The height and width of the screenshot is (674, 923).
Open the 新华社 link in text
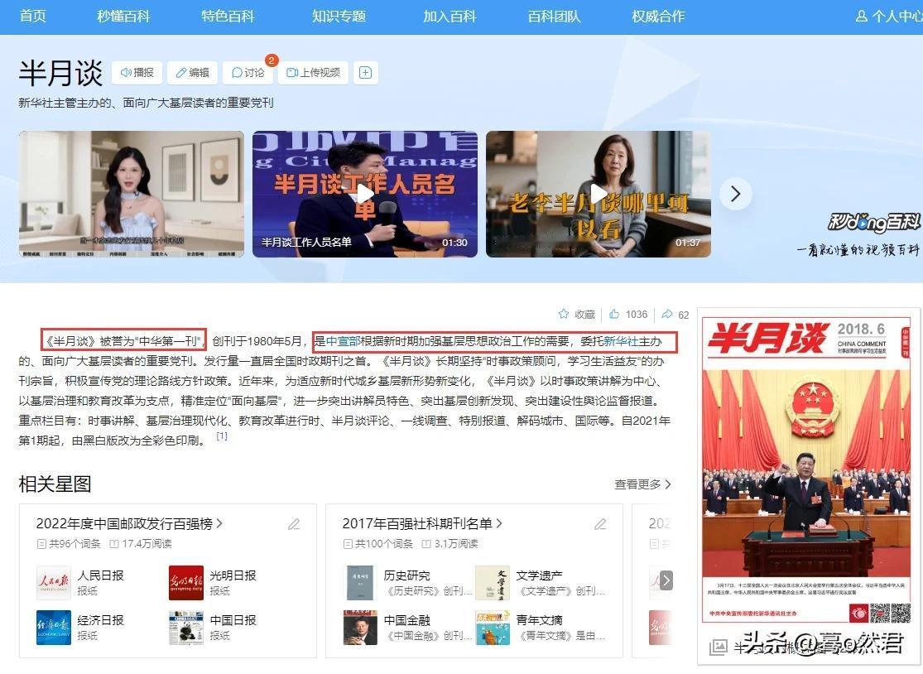click(x=621, y=341)
